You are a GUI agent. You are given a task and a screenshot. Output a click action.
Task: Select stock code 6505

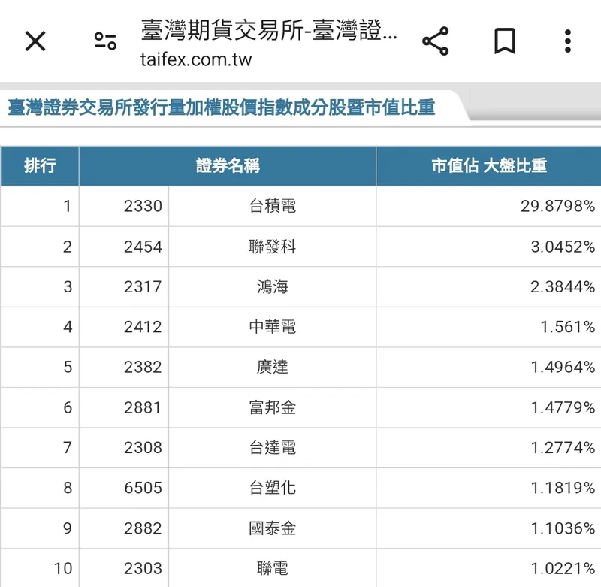tap(143, 488)
